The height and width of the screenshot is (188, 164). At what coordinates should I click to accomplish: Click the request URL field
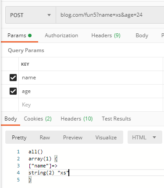[110, 15]
